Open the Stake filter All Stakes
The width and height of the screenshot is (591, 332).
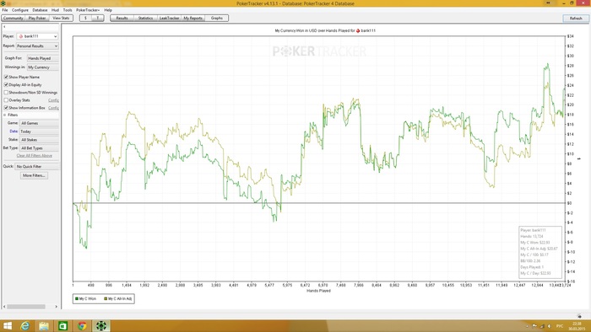[x=39, y=140]
